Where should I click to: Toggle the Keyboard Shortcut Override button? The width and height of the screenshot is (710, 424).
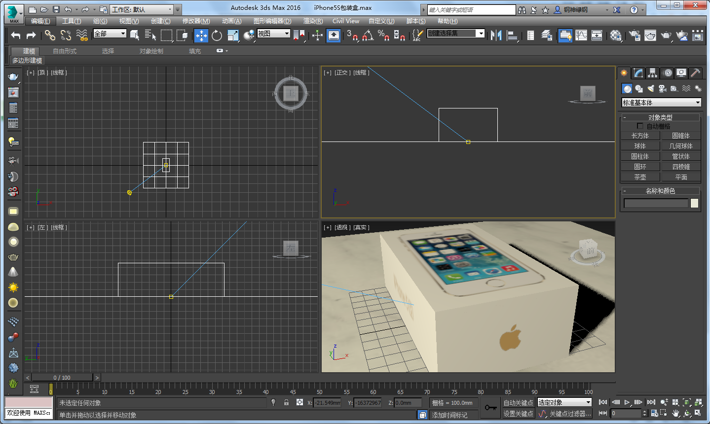pyautogui.click(x=334, y=35)
